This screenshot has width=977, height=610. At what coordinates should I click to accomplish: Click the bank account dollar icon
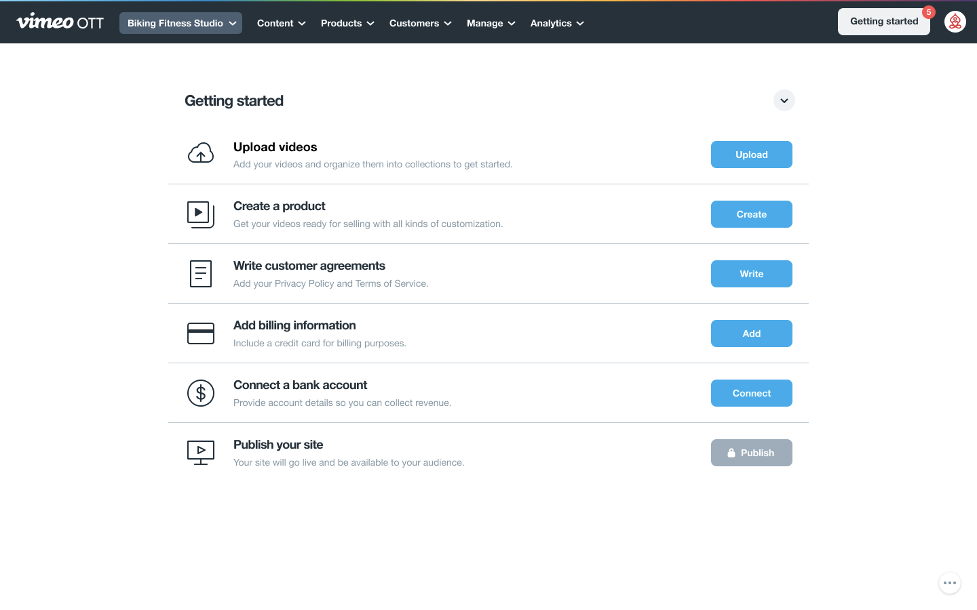click(201, 393)
